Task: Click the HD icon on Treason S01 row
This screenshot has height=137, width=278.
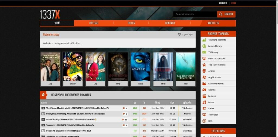Action: click(x=43, y=125)
